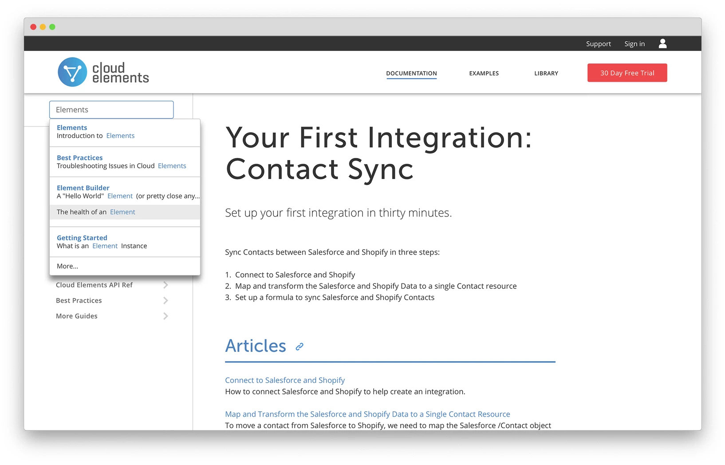Select the What is an Element Instance result
The image size is (725, 465).
click(102, 246)
